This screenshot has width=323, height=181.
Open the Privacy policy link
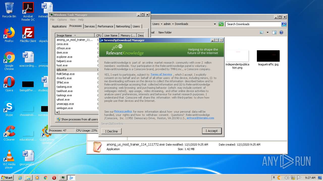point(123,111)
